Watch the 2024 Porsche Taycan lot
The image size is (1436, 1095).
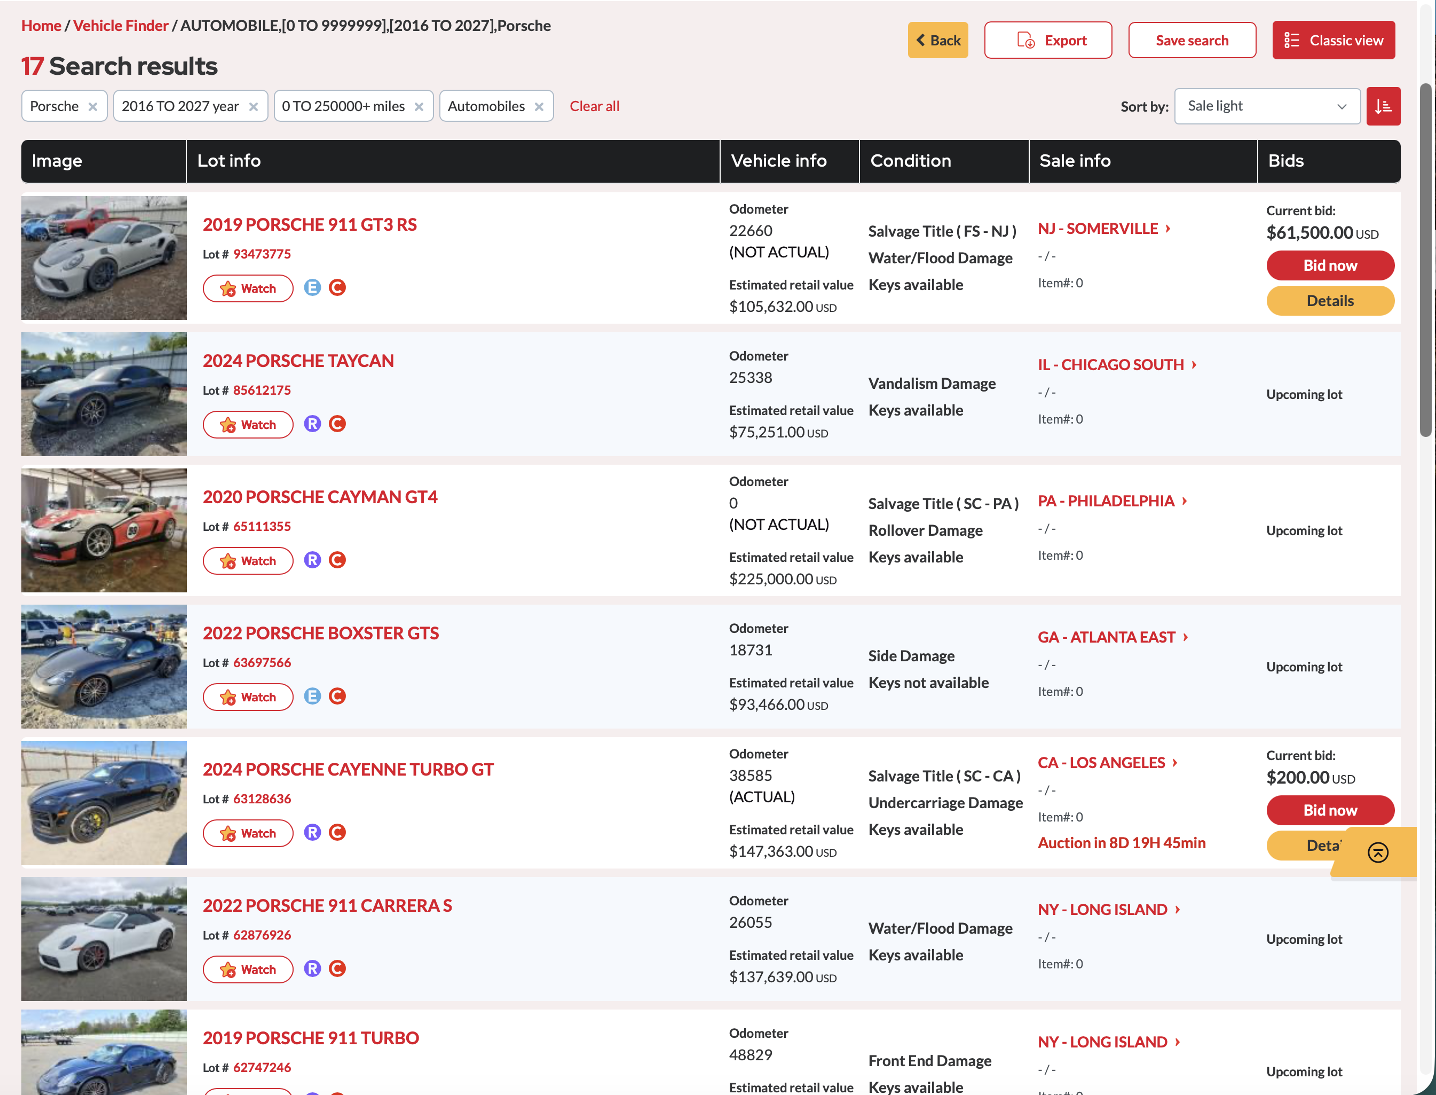[248, 424]
